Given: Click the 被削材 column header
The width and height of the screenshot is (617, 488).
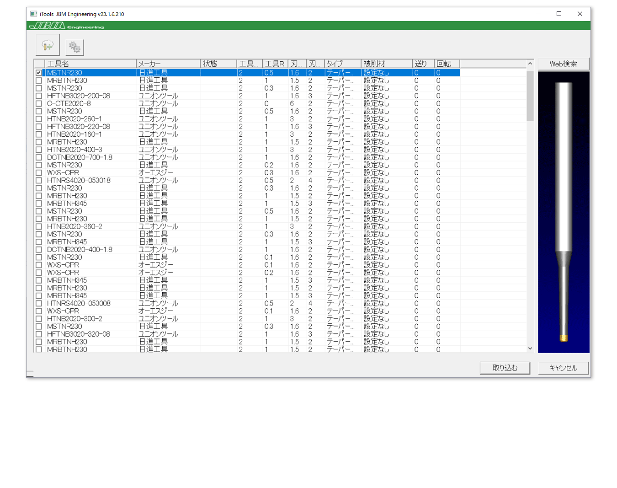Looking at the screenshot, I should point(386,64).
